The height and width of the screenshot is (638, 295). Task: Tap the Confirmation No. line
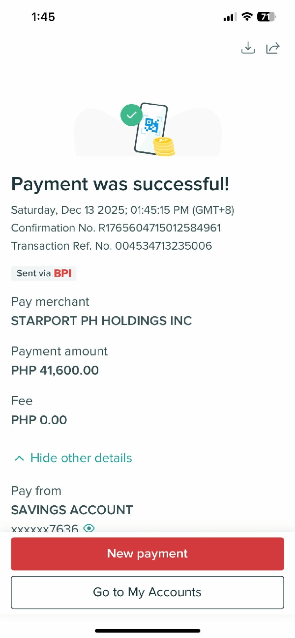(116, 228)
